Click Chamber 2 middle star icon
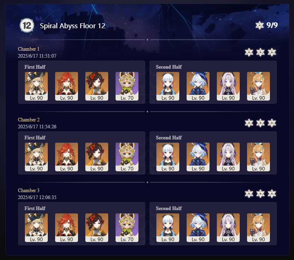Viewport: 294px width, 260px height. click(260, 123)
